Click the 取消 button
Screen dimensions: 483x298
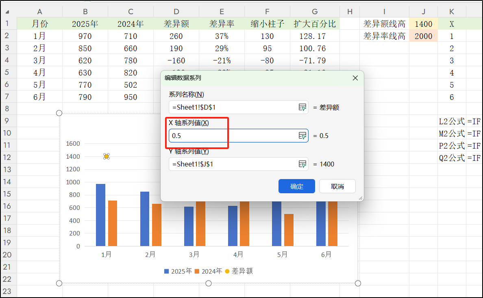click(337, 186)
